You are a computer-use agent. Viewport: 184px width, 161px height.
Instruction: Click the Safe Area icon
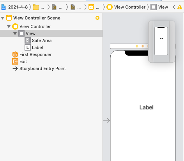[x=28, y=40]
